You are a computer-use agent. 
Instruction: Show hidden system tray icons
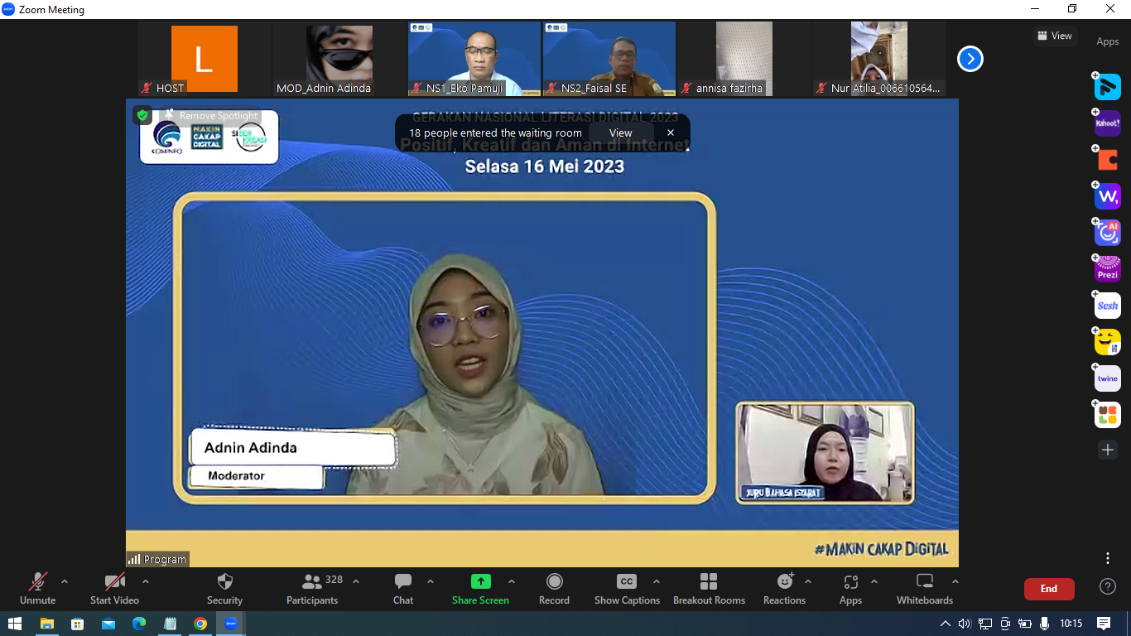[946, 624]
